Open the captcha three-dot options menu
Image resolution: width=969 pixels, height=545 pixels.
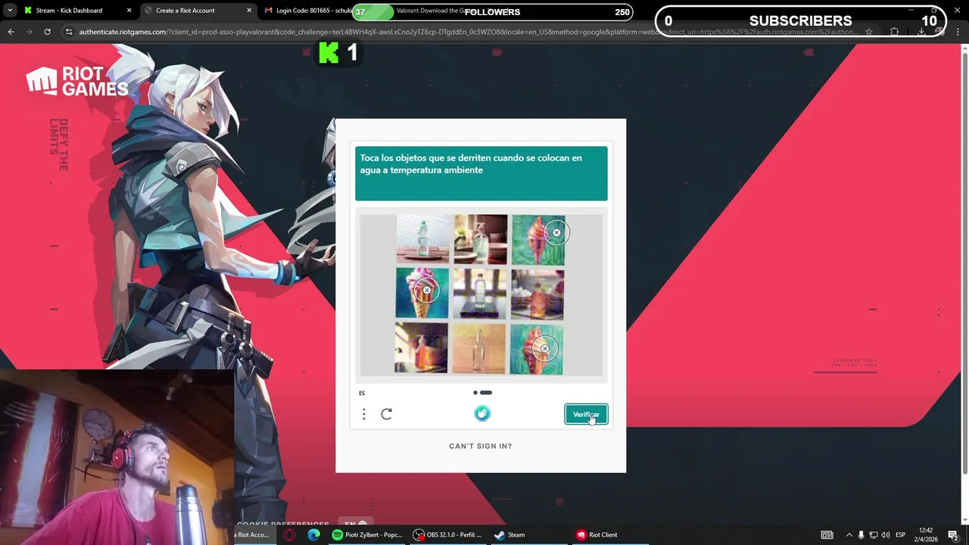pos(364,414)
